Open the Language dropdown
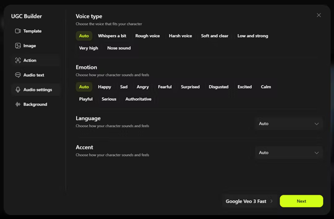334x219 pixels. pyautogui.click(x=289, y=124)
